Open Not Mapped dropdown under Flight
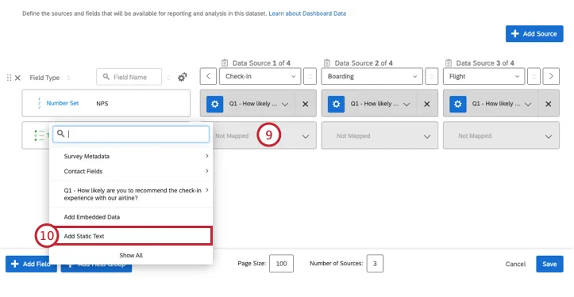The image size is (574, 297). click(x=501, y=136)
